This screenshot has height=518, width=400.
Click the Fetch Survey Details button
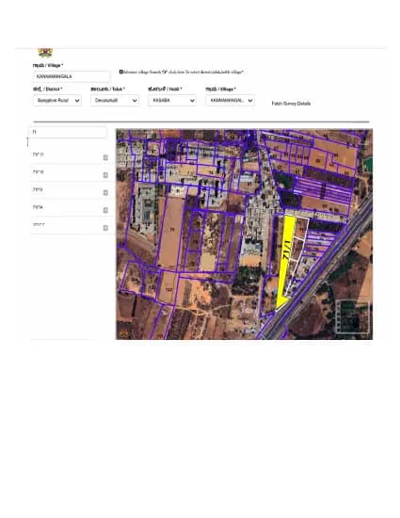pyautogui.click(x=291, y=104)
